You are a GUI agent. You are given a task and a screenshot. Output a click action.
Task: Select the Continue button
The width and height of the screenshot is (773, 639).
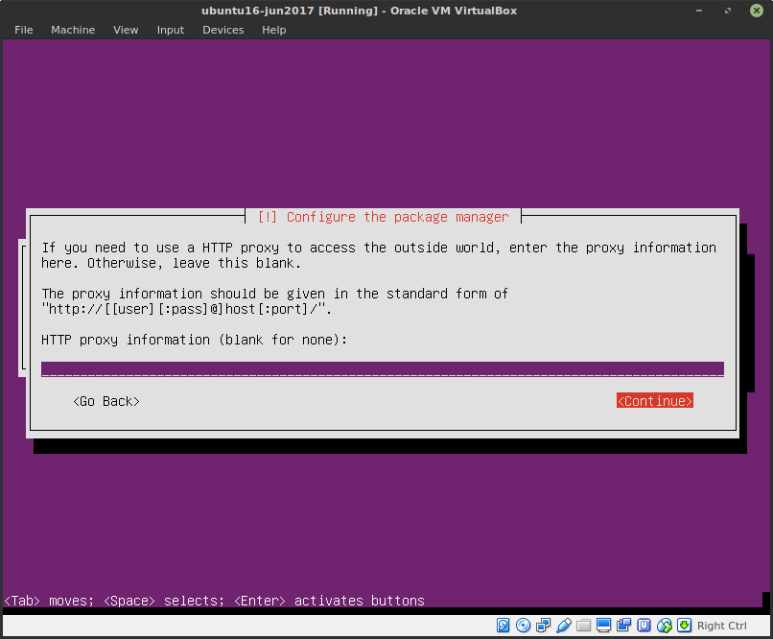pos(655,400)
